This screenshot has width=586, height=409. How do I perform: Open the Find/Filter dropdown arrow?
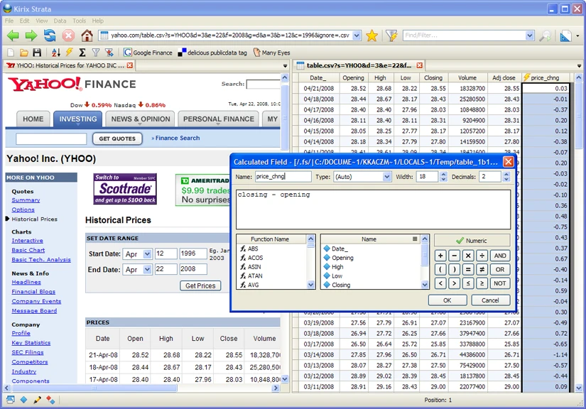(528, 36)
